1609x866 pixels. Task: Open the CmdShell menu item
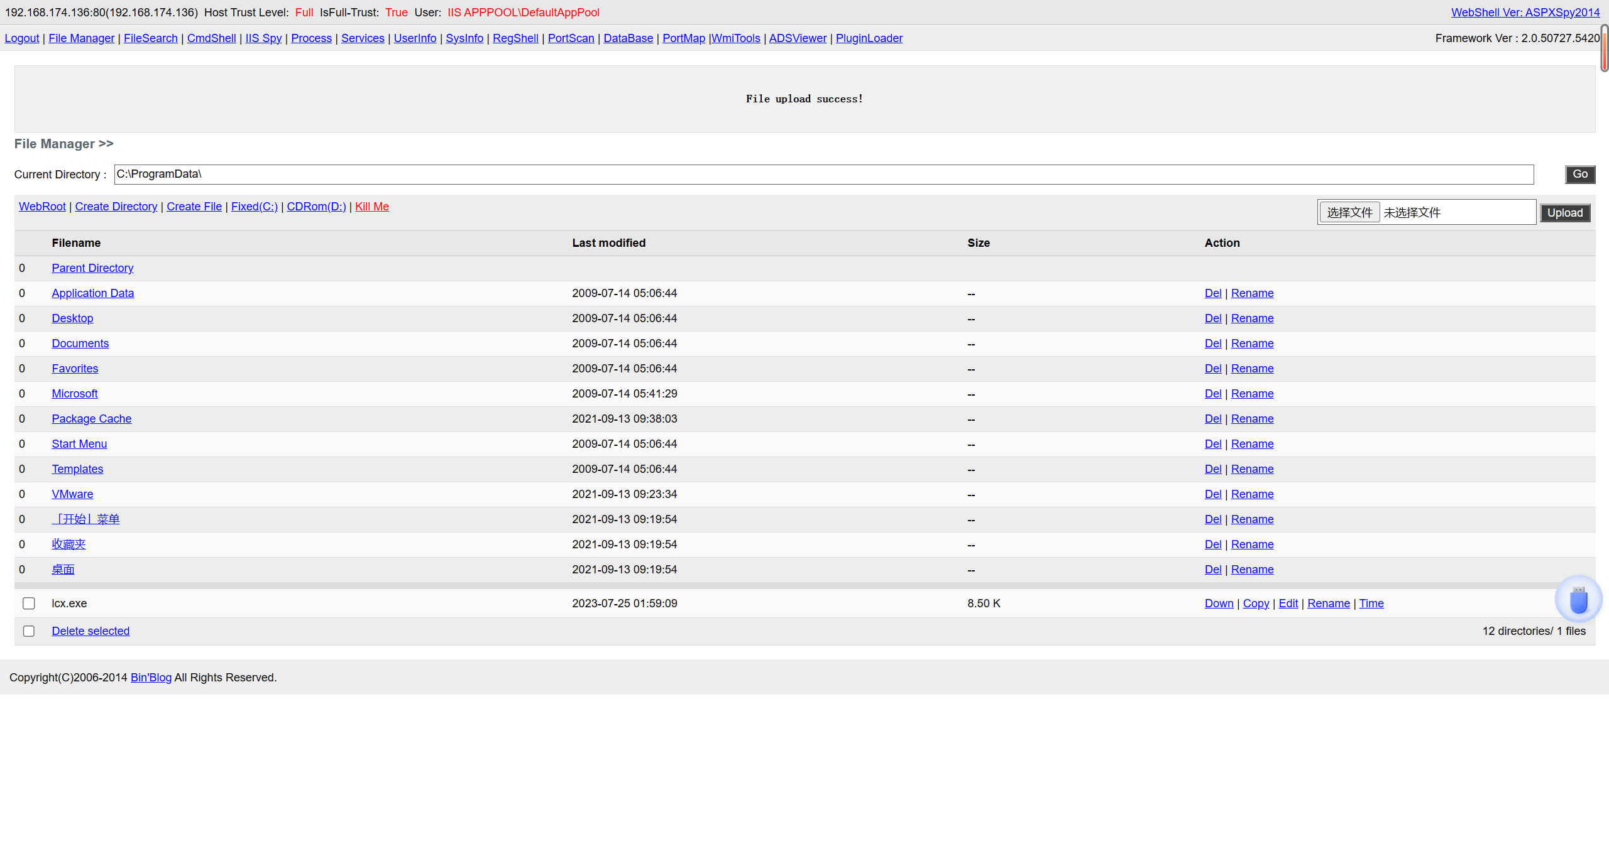tap(211, 38)
